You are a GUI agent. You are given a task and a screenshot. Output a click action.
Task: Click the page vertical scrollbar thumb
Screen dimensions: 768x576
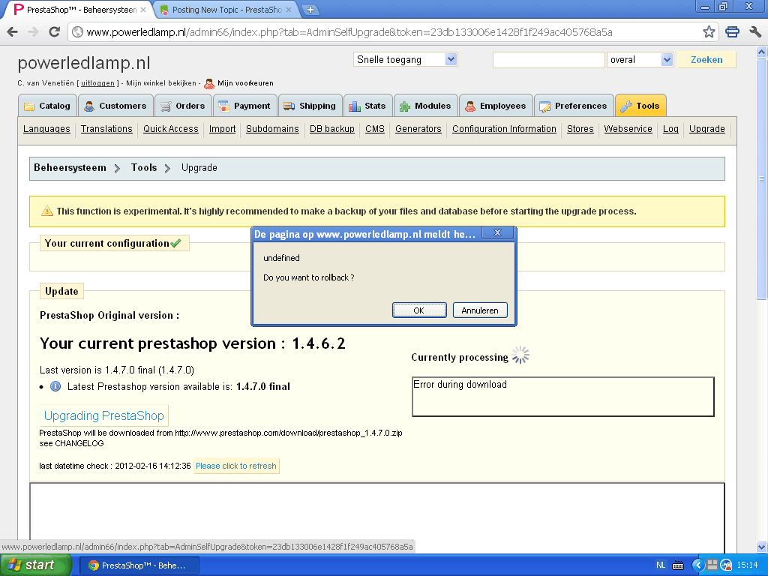762,178
